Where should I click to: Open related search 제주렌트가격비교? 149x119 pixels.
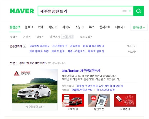point(39,46)
